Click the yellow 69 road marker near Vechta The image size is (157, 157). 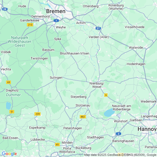(x=9, y=82)
